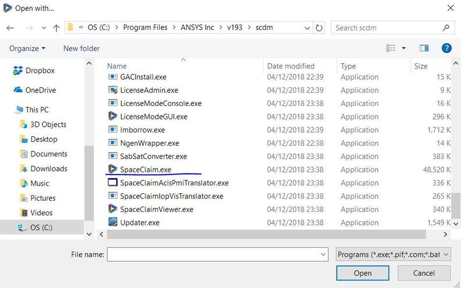This screenshot has width=461, height=288.
Task: Open Downloads in navigation pane
Action: click(49, 169)
